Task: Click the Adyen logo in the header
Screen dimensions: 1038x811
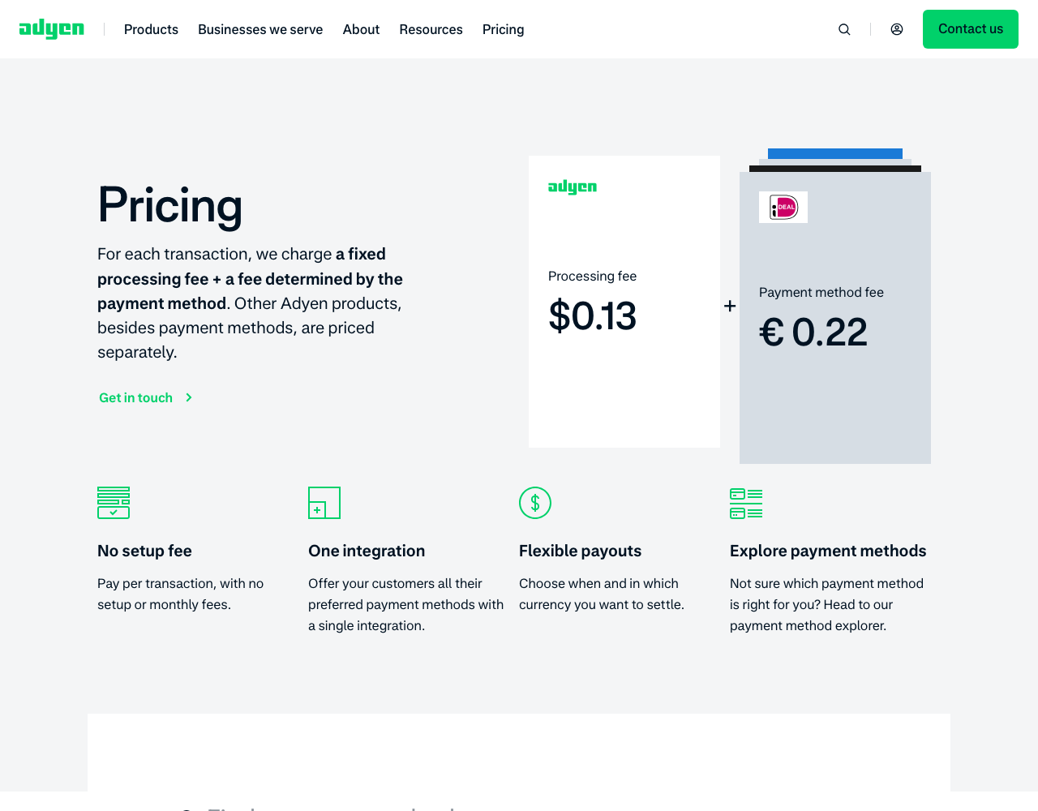Action: 52,29
